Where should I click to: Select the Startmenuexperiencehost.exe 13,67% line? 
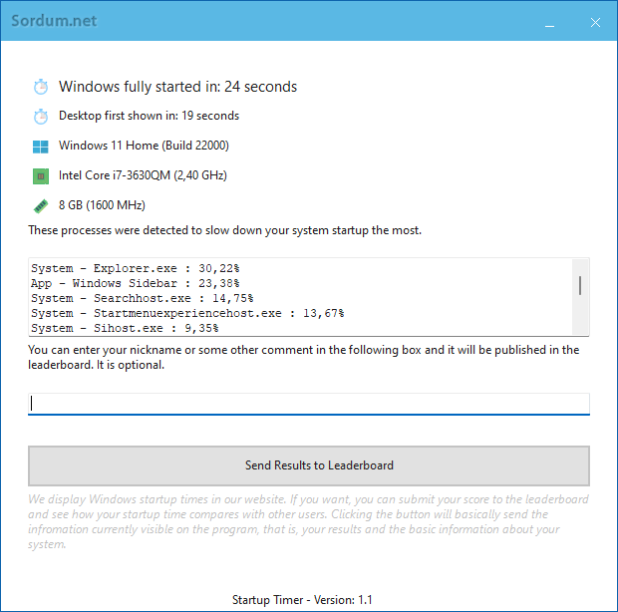pyautogui.click(x=187, y=313)
